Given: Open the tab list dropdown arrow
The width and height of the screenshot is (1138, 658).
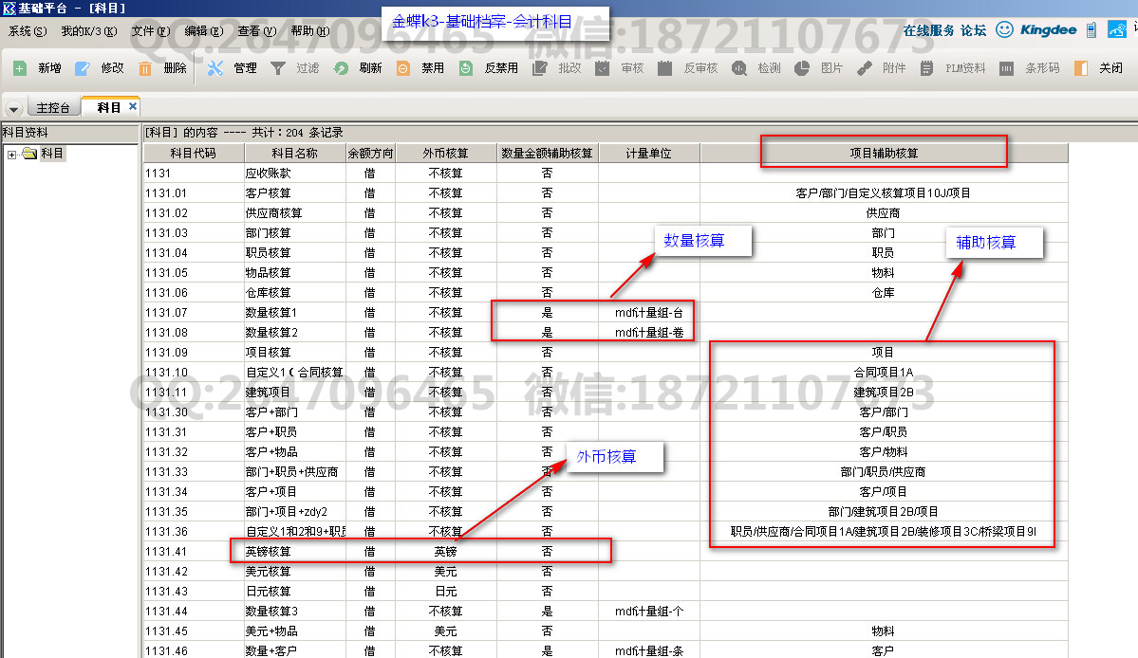Looking at the screenshot, I should (13, 108).
